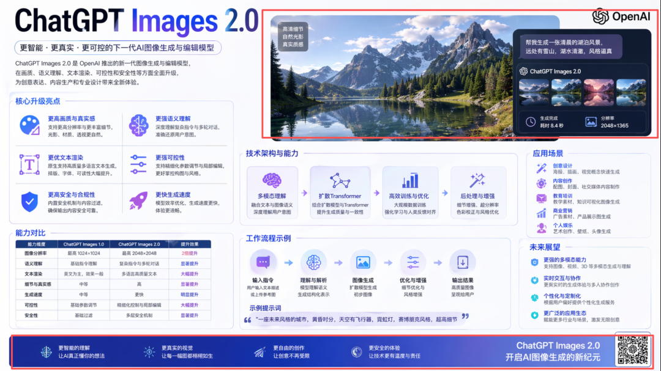Click the 高效训练与优化 card
Image resolution: width=661 pixels, height=371 pixels.
[x=409, y=192]
